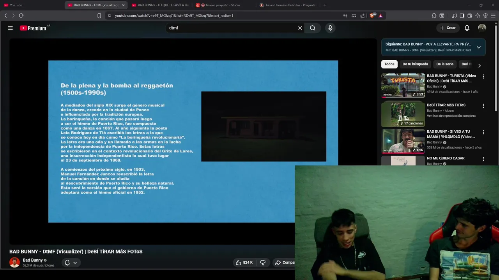Bookmark this page
This screenshot has height=280, width=499.
(99, 16)
